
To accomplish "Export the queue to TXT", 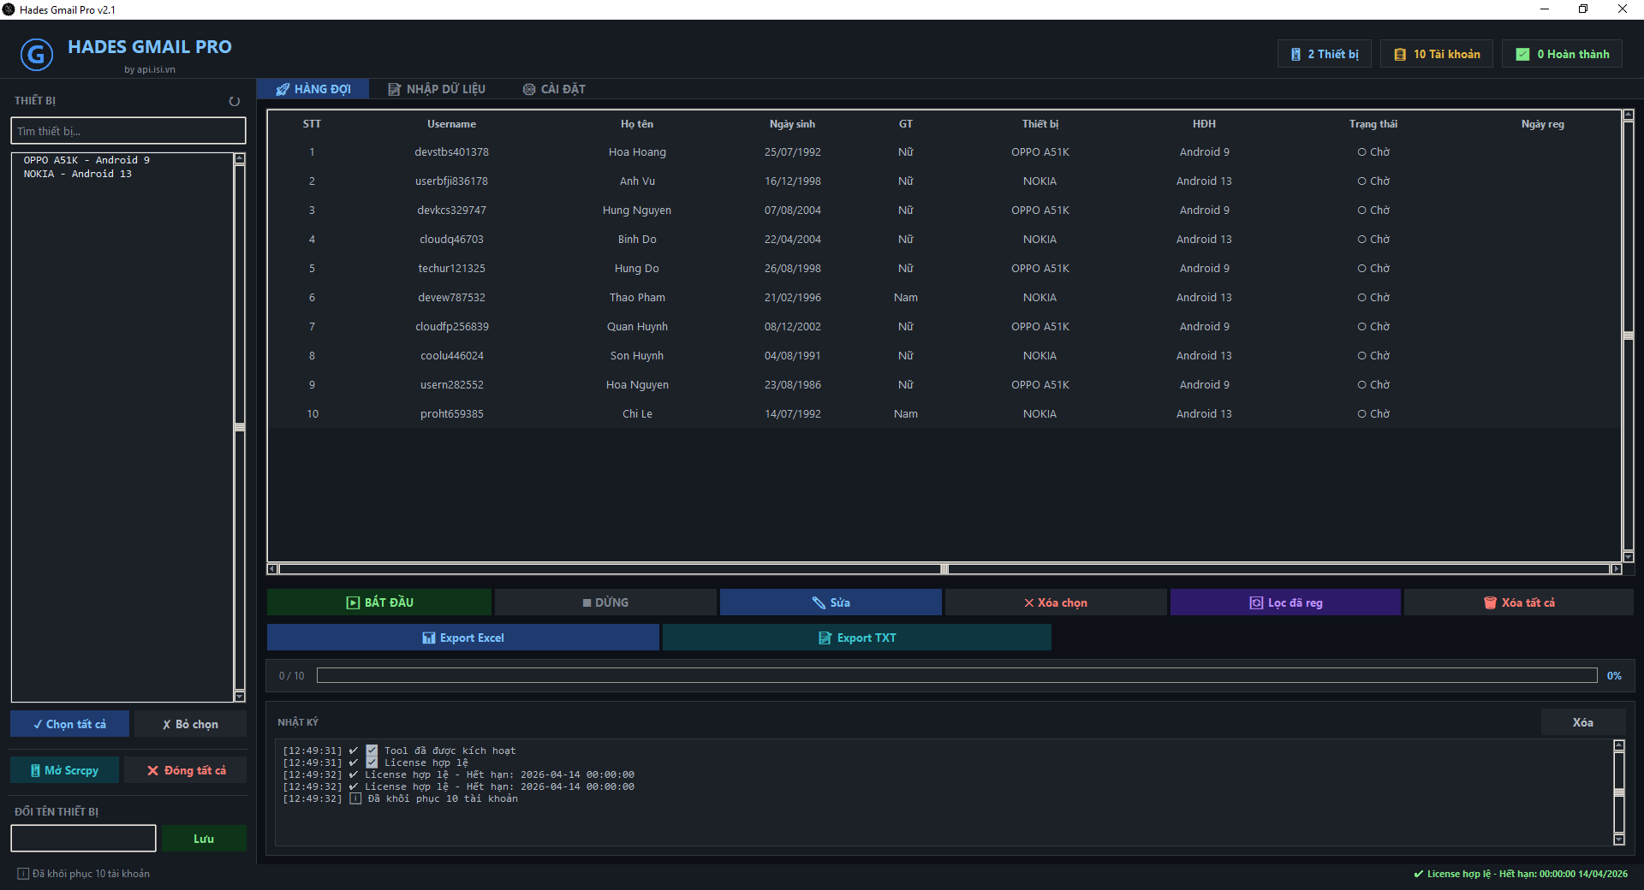I will click(856, 638).
